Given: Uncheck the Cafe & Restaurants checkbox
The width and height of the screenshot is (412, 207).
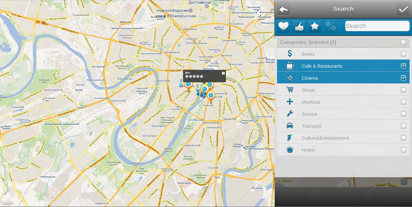Looking at the screenshot, I should [403, 66].
